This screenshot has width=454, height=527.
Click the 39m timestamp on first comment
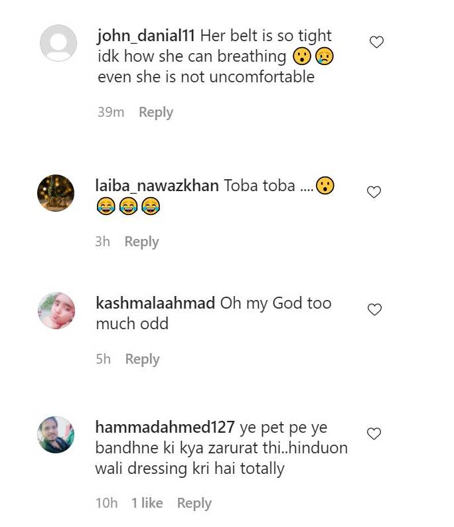tap(111, 112)
